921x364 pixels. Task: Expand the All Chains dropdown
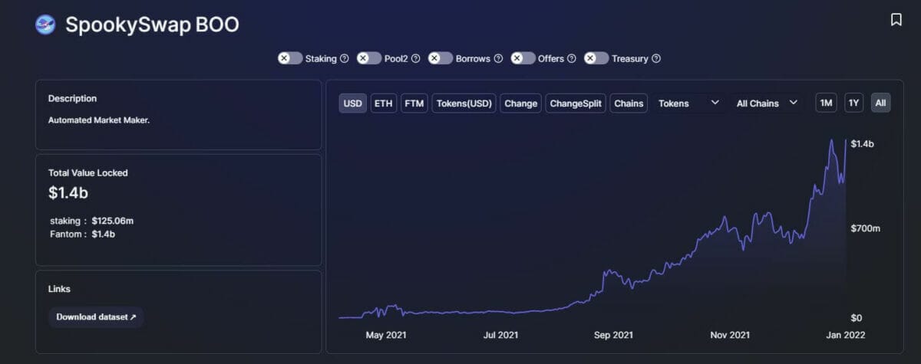tap(767, 103)
